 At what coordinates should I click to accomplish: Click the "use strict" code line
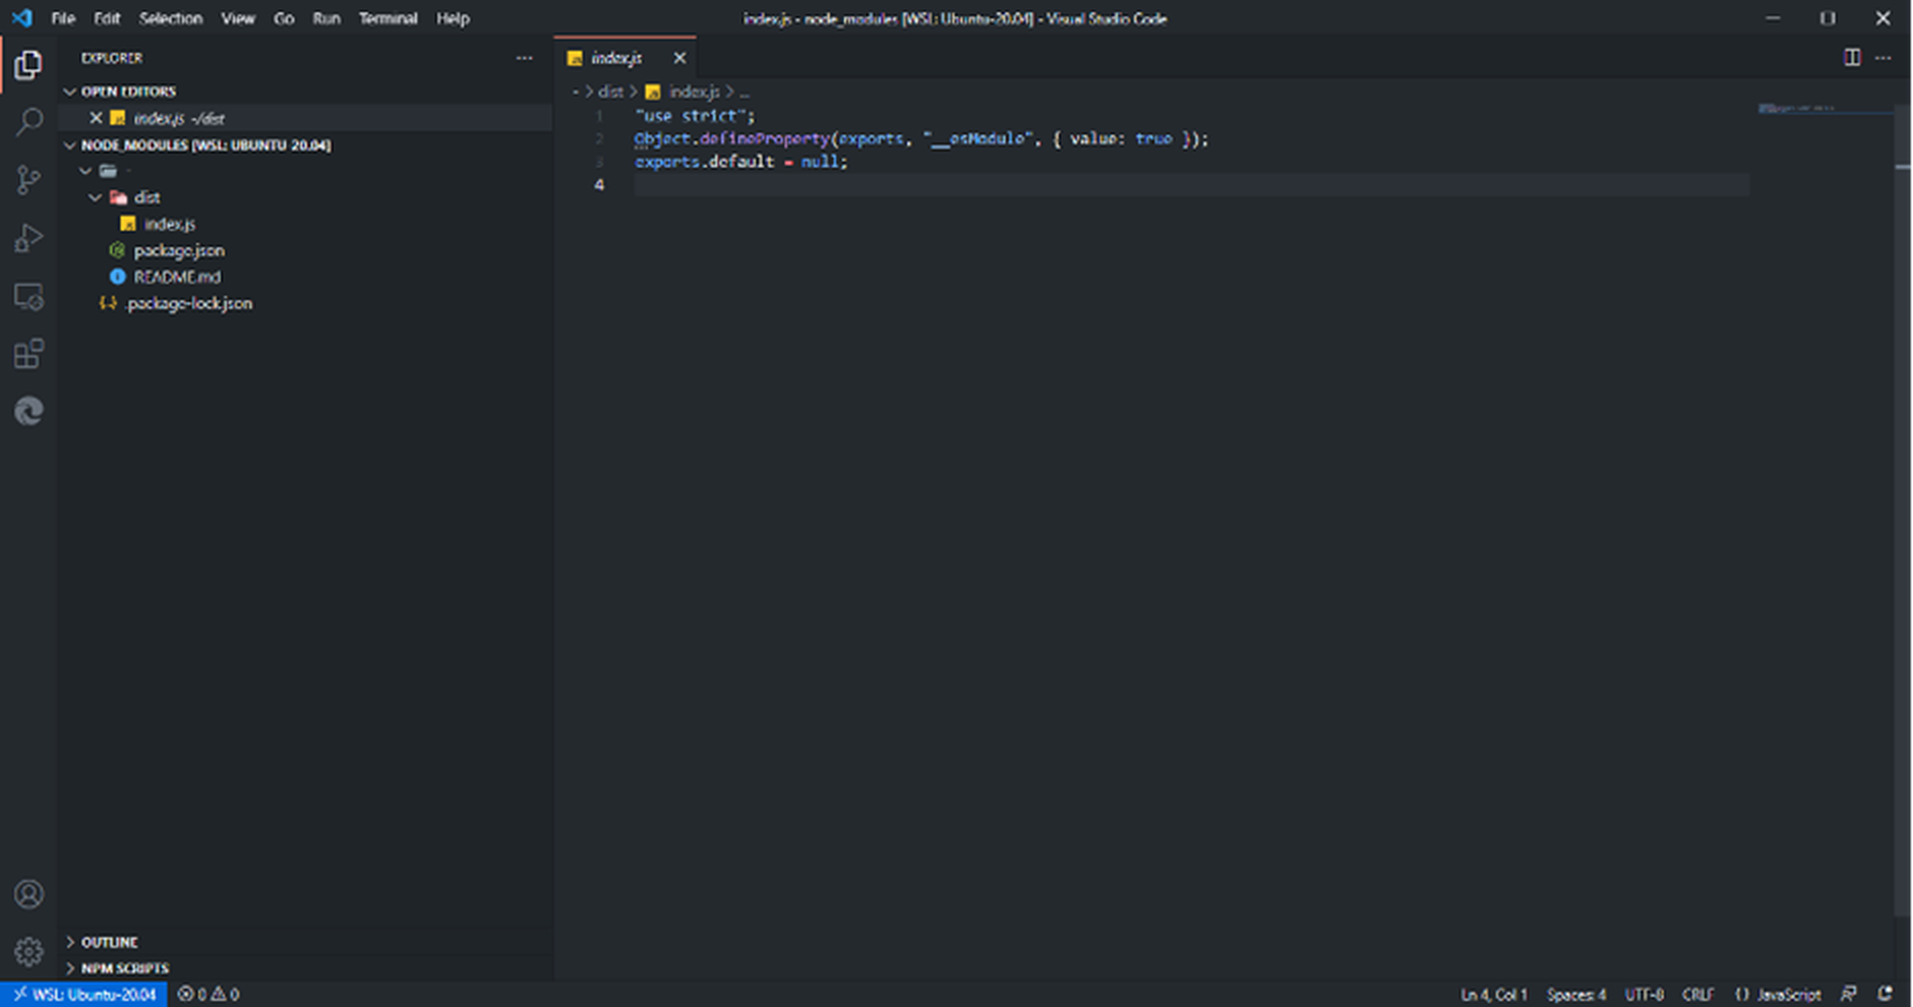(x=694, y=116)
